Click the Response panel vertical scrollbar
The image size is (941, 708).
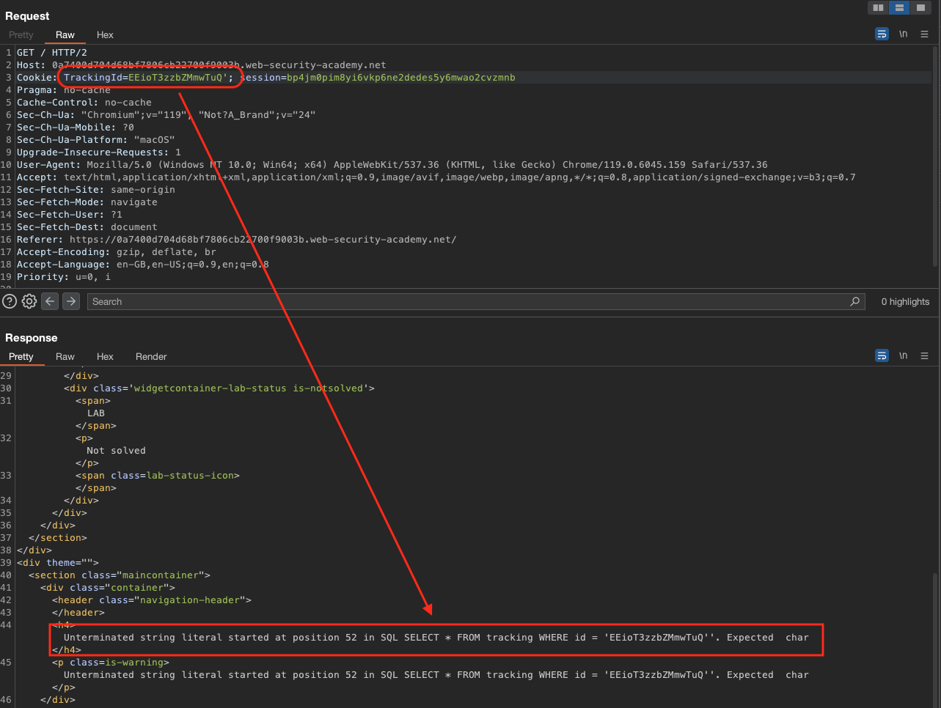click(x=936, y=638)
